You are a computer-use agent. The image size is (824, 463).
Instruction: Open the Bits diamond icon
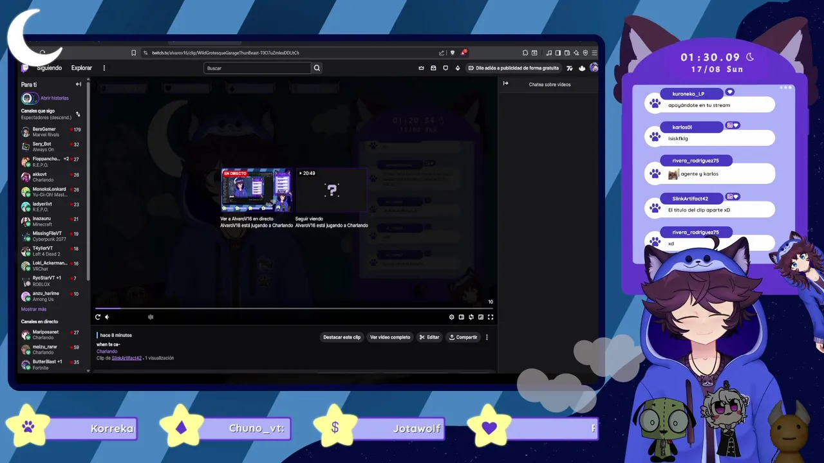coord(458,68)
